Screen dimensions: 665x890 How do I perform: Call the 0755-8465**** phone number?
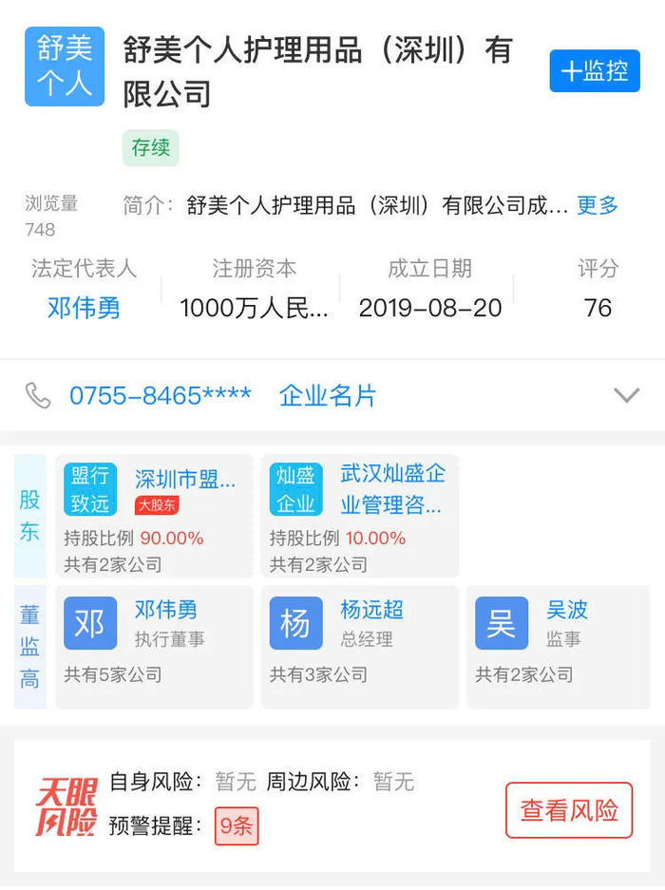coord(161,396)
